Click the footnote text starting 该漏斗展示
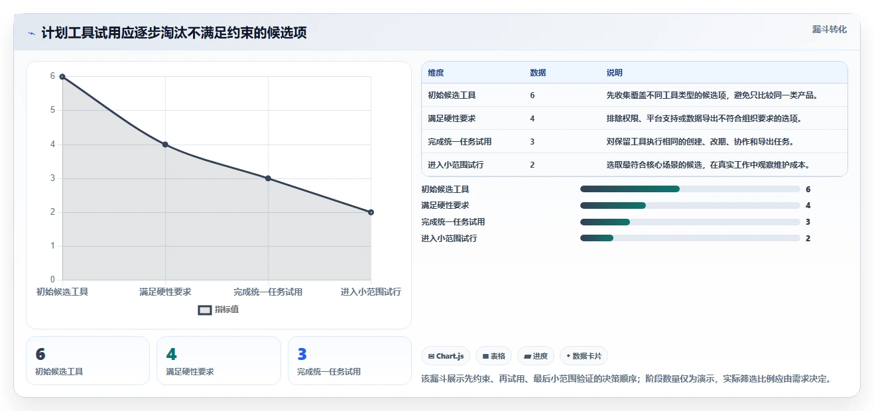This screenshot has height=411, width=874. click(x=626, y=379)
